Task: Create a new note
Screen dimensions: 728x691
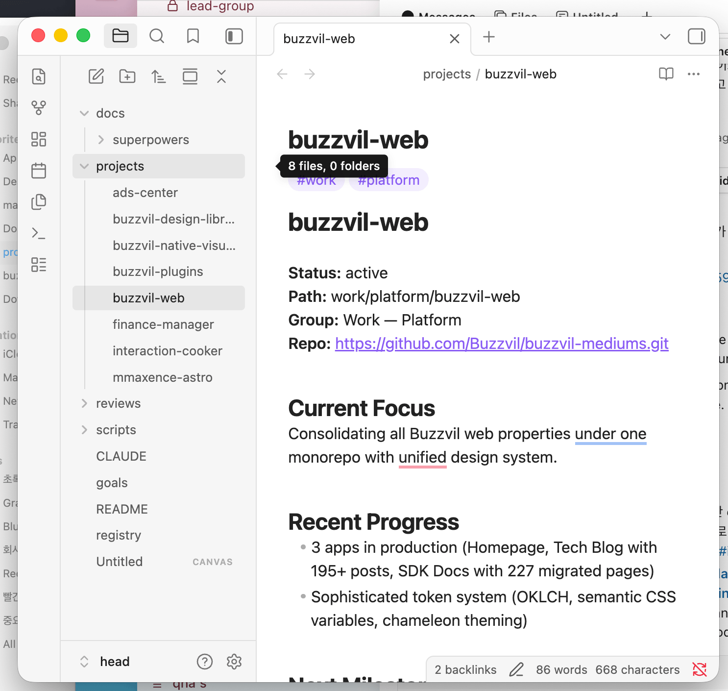Action: (96, 76)
